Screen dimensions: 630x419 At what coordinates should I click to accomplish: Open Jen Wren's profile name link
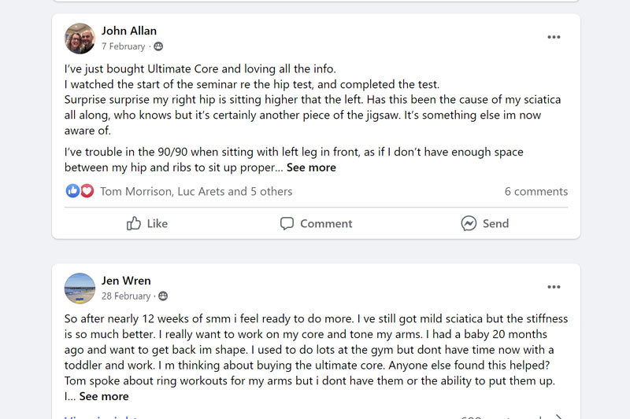pos(126,281)
